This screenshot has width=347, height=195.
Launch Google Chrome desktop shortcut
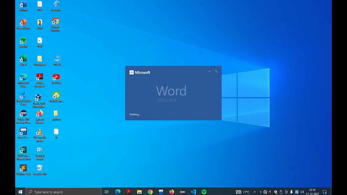[55, 25]
